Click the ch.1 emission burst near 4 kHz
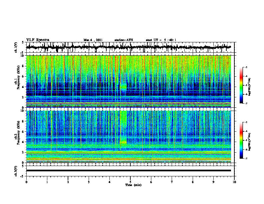Screen dimensions: 264x204 click(x=124, y=87)
